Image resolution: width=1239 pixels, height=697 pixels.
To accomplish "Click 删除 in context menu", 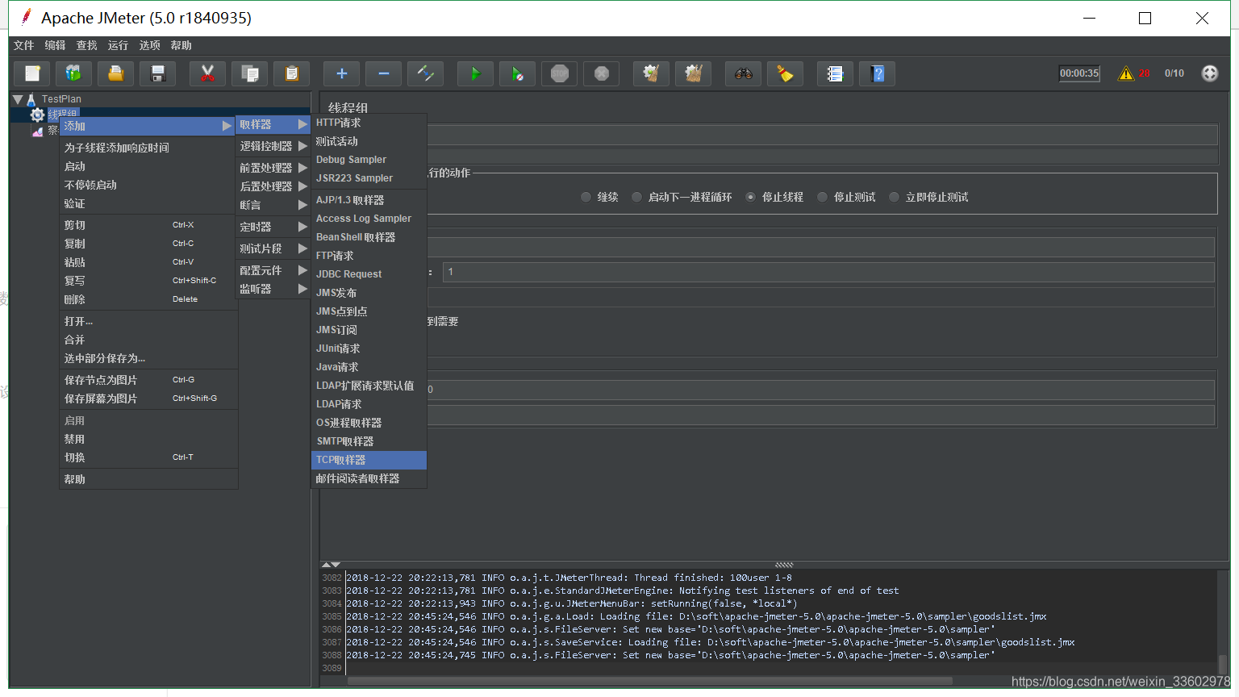I will coord(148,299).
